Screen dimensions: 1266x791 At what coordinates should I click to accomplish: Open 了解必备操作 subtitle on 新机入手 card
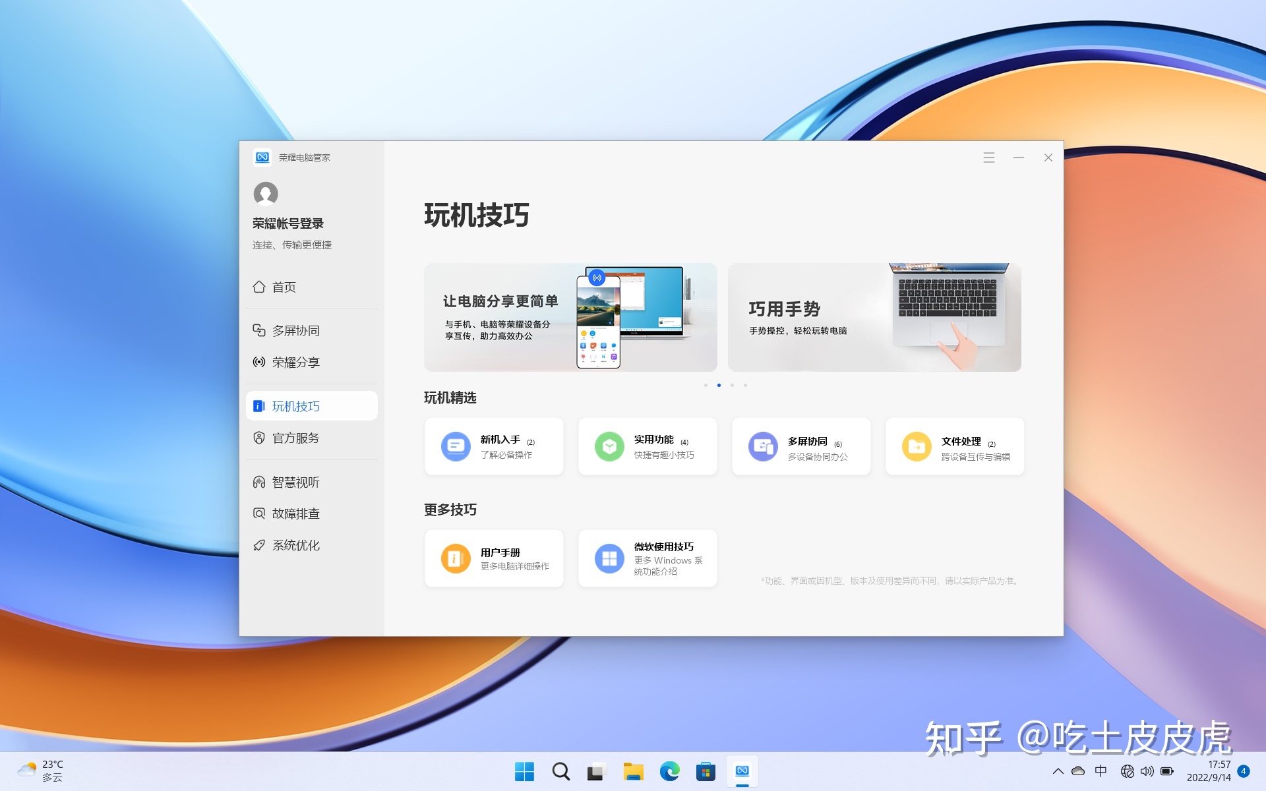(x=506, y=455)
